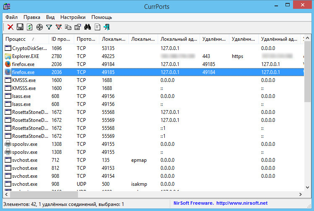Image resolution: width=314 pixels, height=211 pixels.
Task: Save selected items using floppy disk icon
Action: coord(20,27)
